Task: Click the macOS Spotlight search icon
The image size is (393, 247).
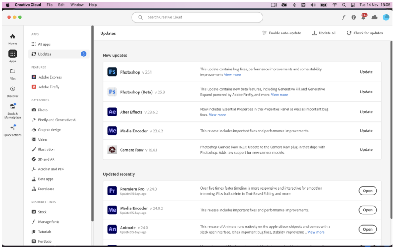Action: [344, 5]
